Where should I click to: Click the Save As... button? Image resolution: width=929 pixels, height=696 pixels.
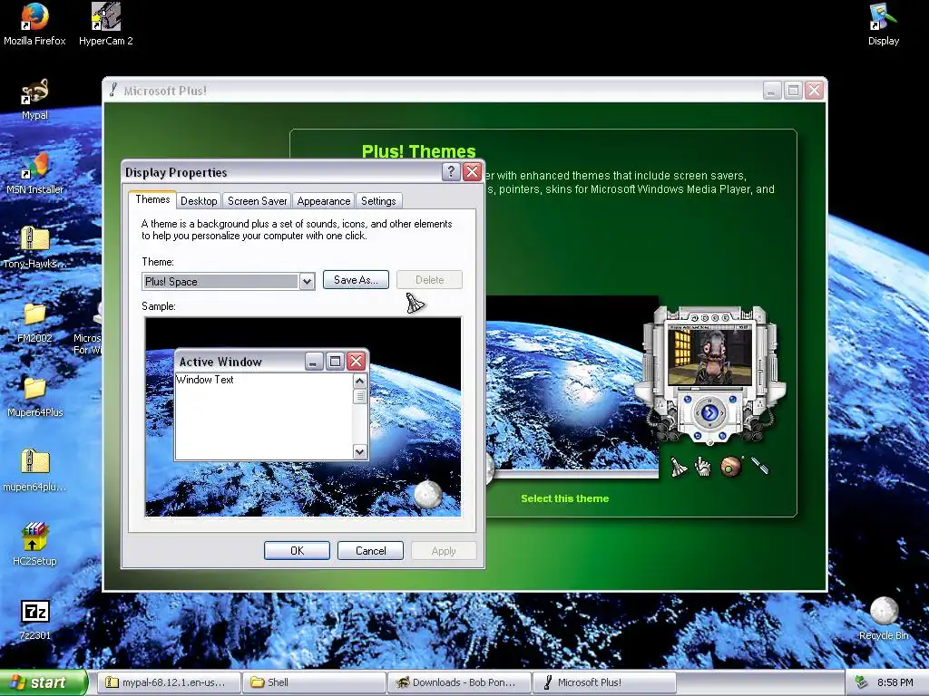356,280
